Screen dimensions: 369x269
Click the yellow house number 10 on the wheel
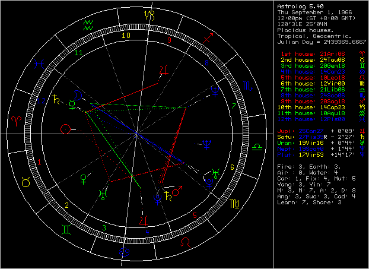[x=125, y=35]
